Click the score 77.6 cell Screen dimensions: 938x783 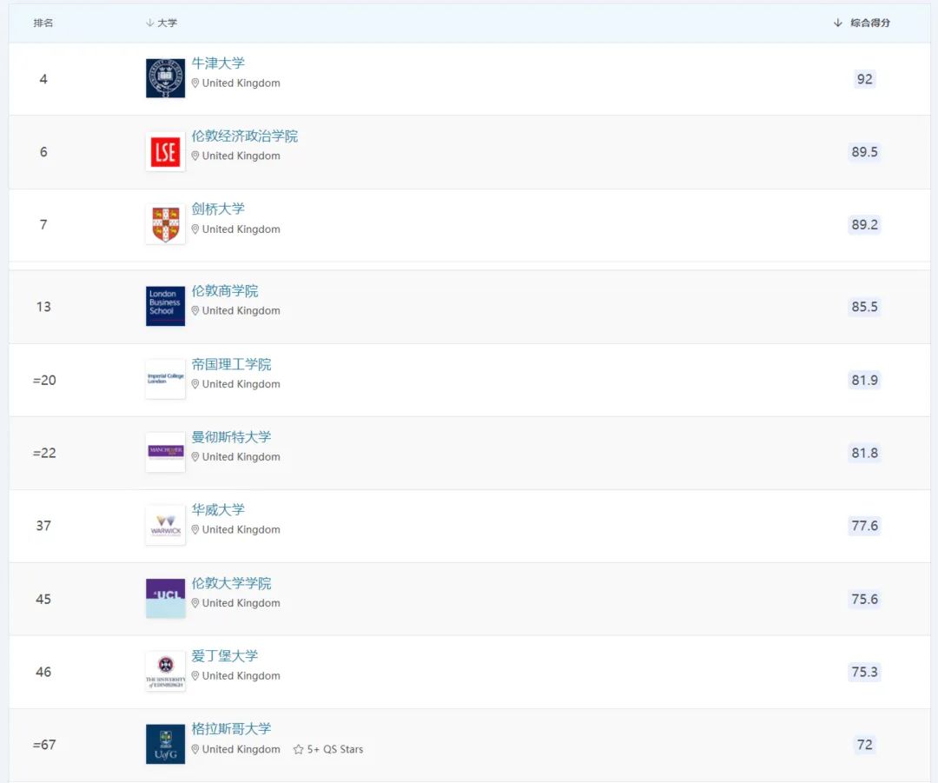coord(864,526)
